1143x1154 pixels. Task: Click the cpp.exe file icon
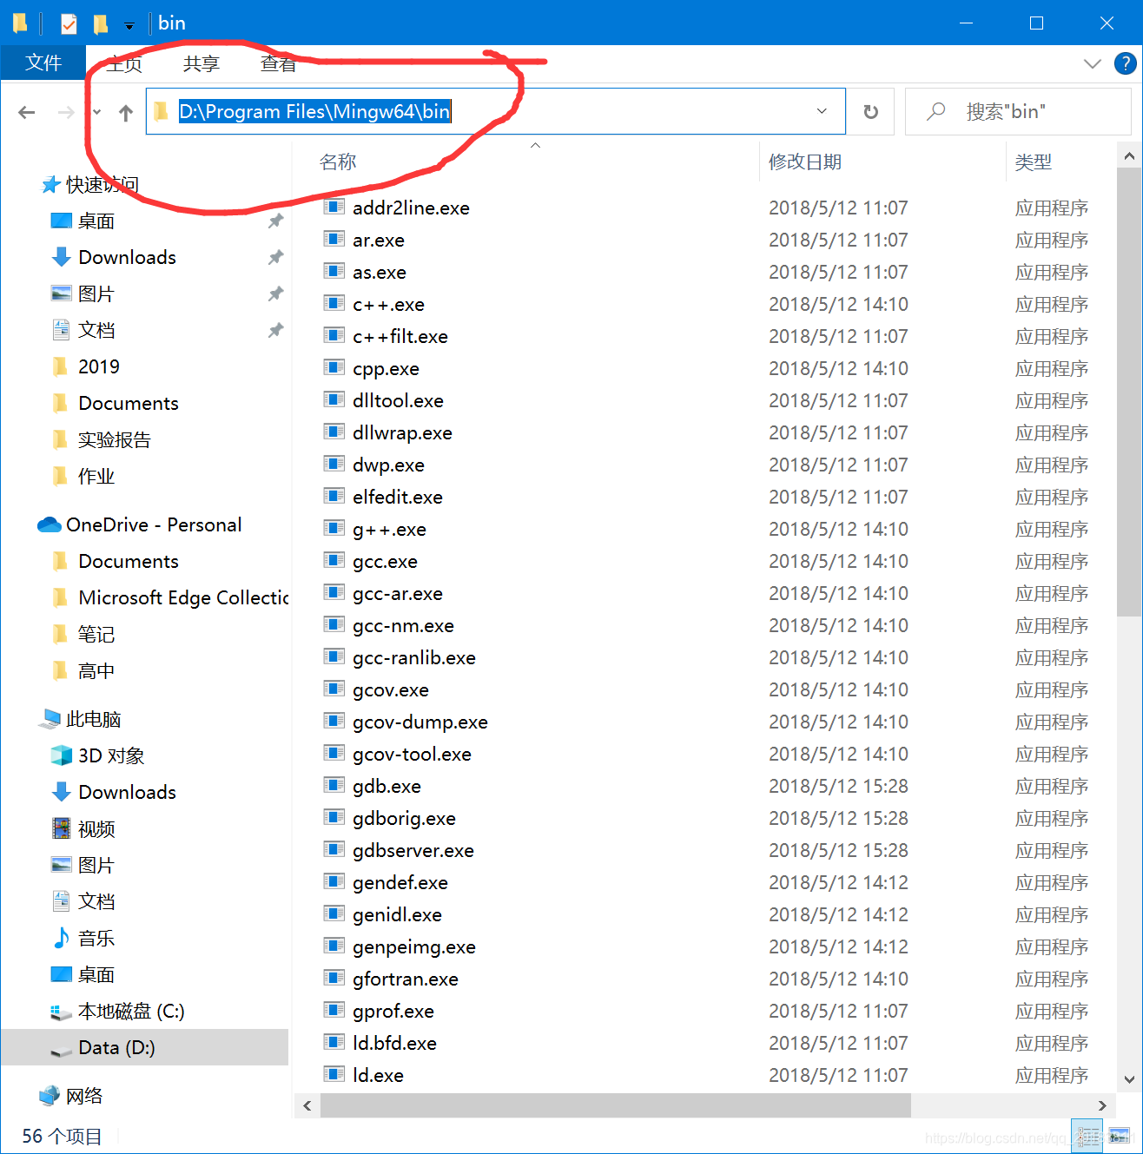point(334,367)
